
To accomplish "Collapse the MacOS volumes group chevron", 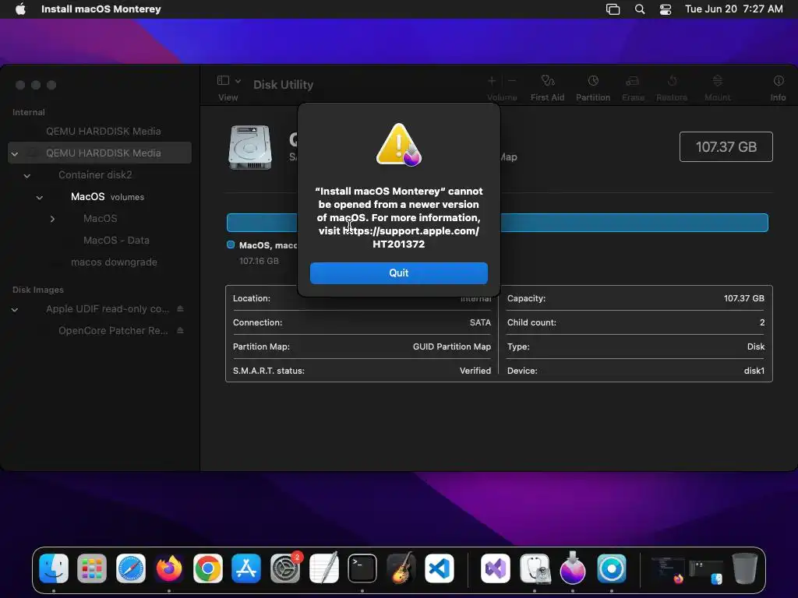I will click(x=39, y=197).
